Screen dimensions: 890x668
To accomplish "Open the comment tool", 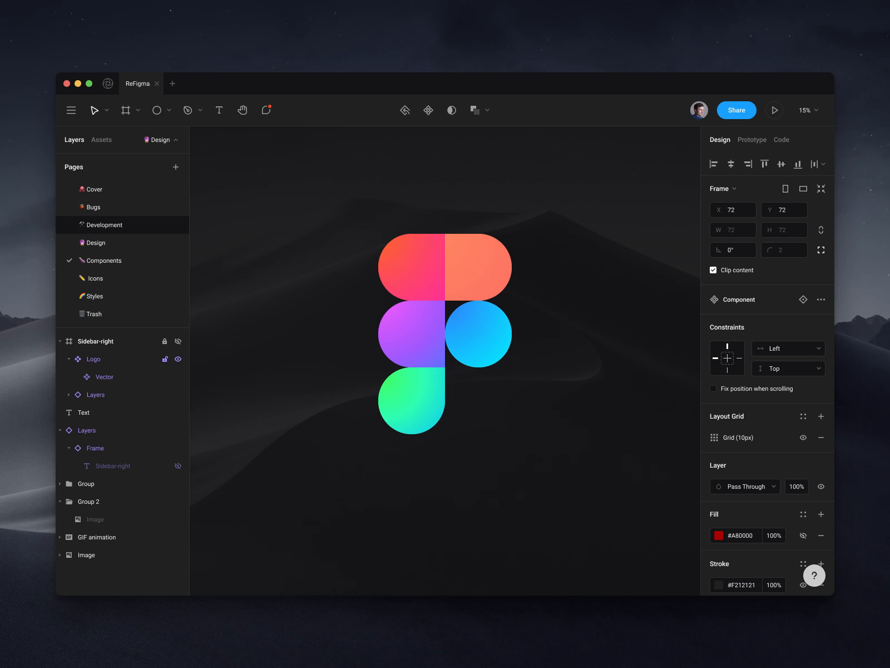I will pos(266,110).
